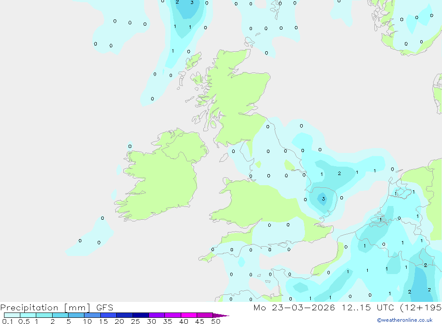This screenshot has width=442, height=324.
Task: Click the '0.5' legend scale label
Action: click(x=24, y=321)
